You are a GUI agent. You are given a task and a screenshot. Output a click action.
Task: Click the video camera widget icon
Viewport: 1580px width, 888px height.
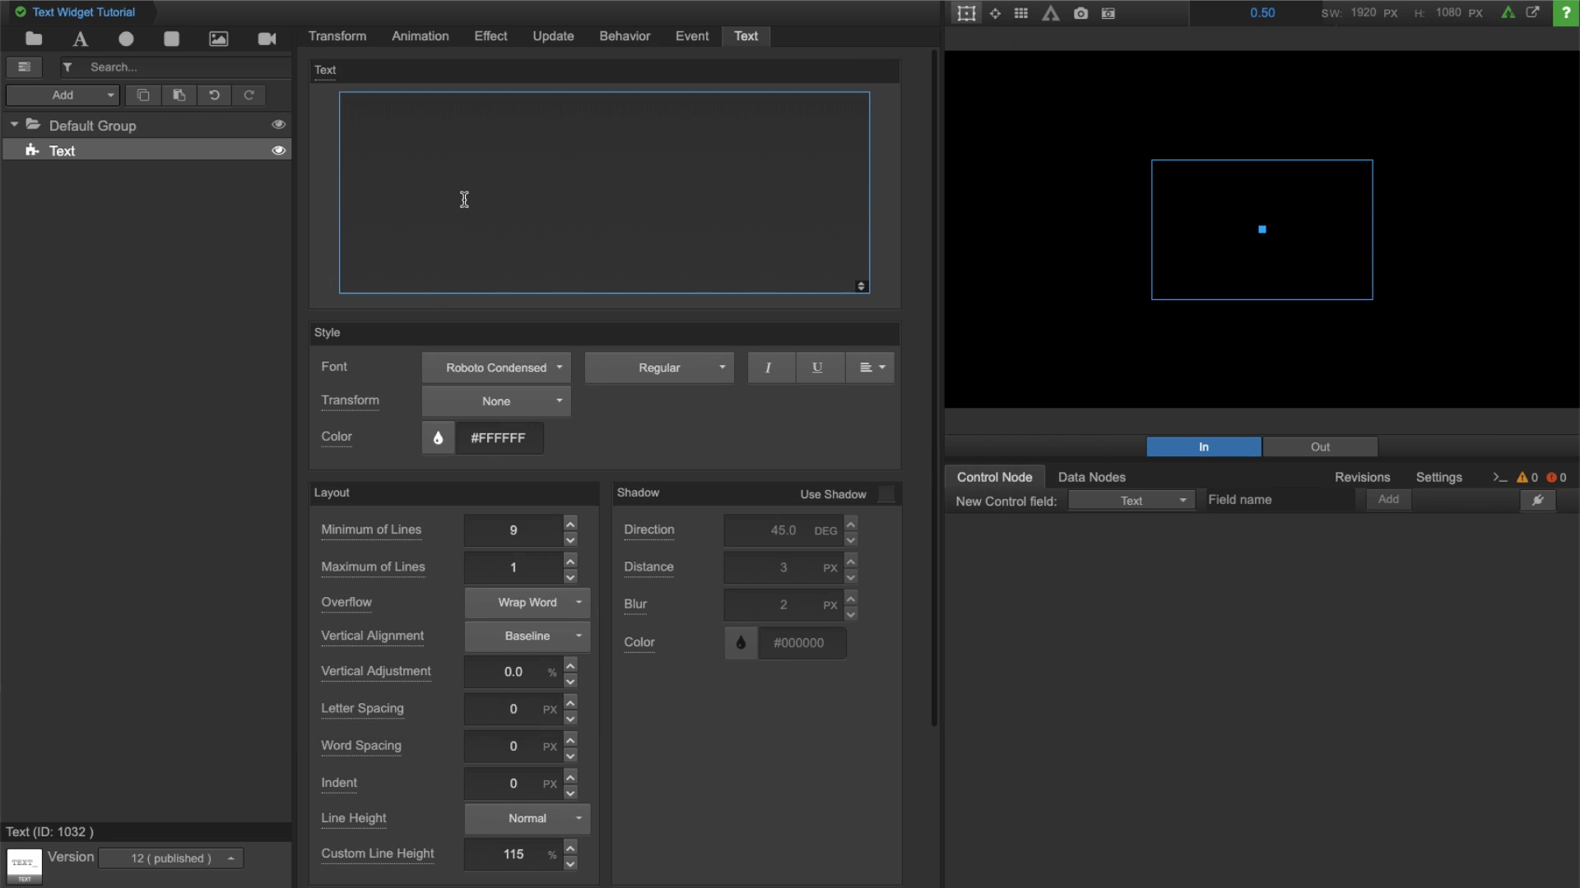click(267, 39)
